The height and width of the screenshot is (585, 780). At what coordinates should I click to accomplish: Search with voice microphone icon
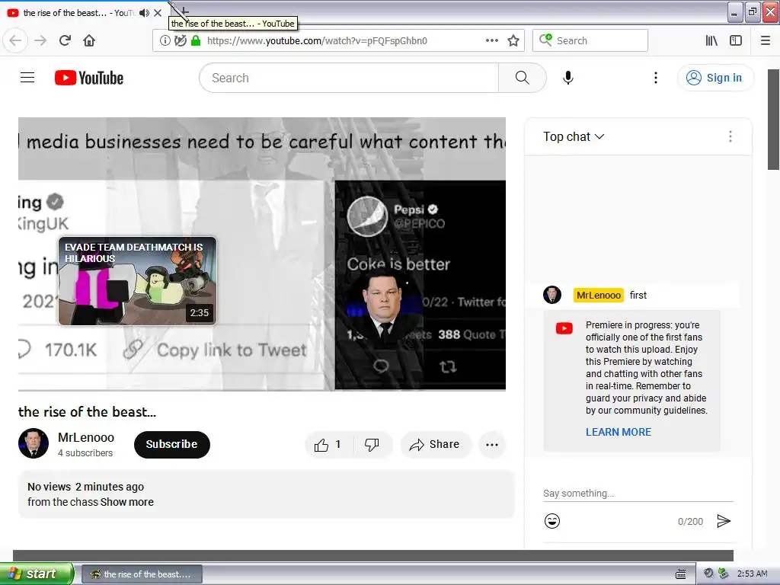pyautogui.click(x=568, y=78)
